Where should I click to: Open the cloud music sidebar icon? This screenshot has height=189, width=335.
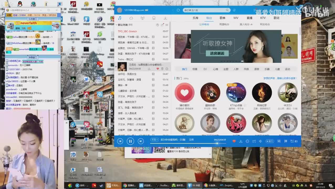tap(131, 18)
